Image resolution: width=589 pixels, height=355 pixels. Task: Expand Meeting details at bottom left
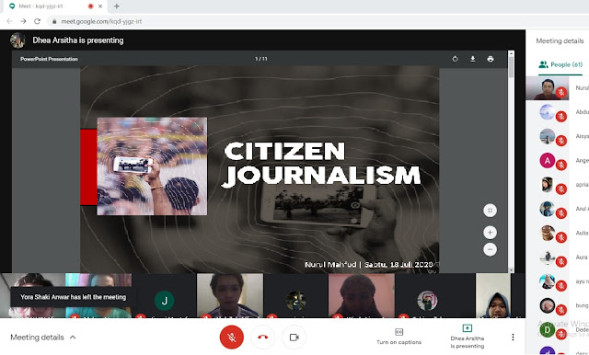point(43,338)
